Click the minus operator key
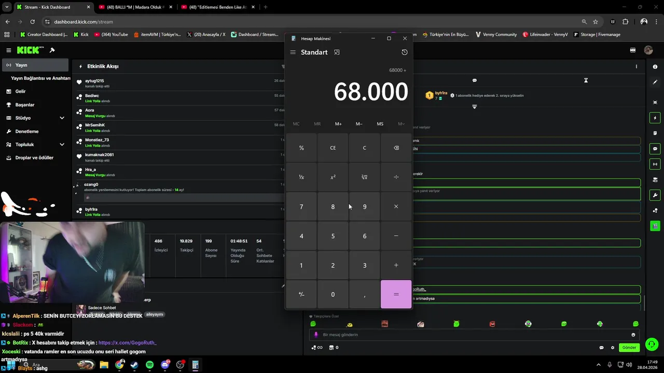Image resolution: width=664 pixels, height=373 pixels. (396, 236)
